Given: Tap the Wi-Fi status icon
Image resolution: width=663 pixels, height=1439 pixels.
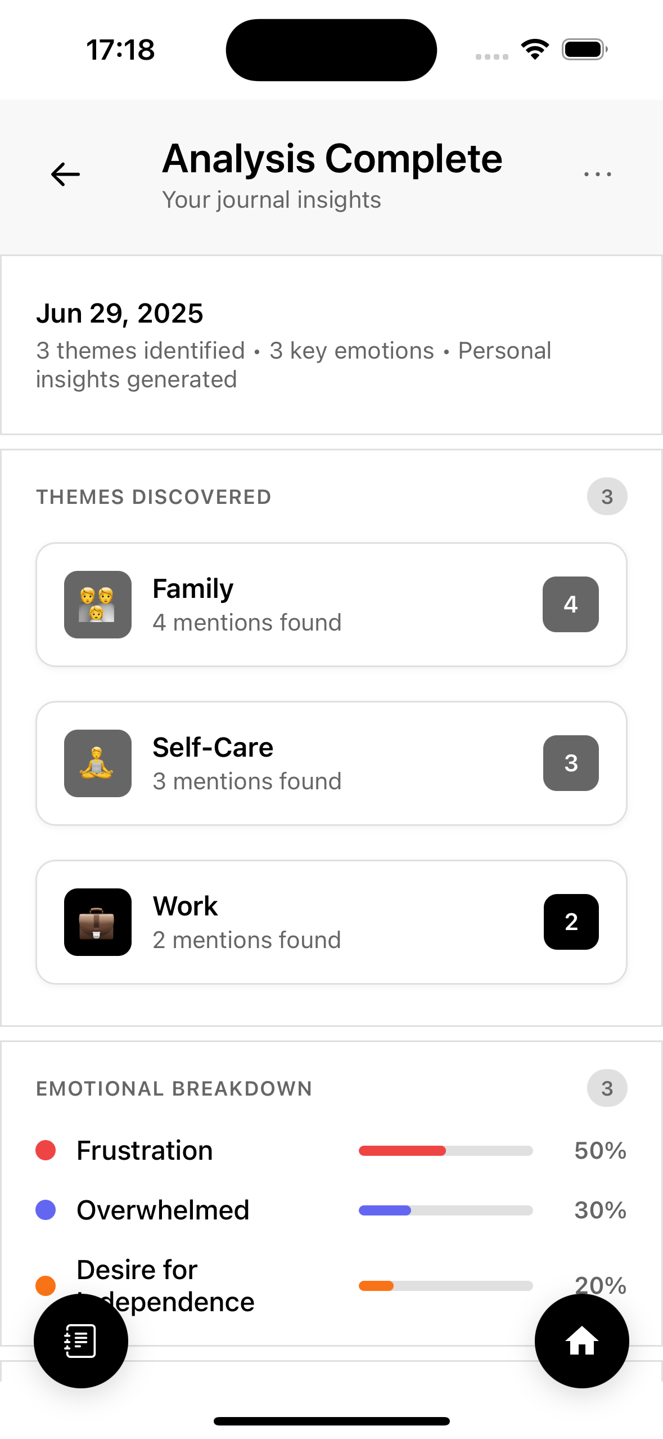Looking at the screenshot, I should 535,50.
